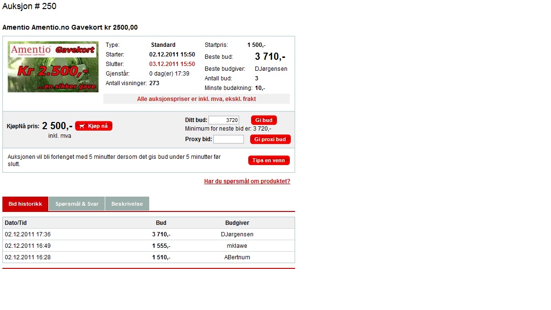The image size is (551, 310).
Task: Click the empty 'Proxy bid' input field
Action: click(x=229, y=139)
